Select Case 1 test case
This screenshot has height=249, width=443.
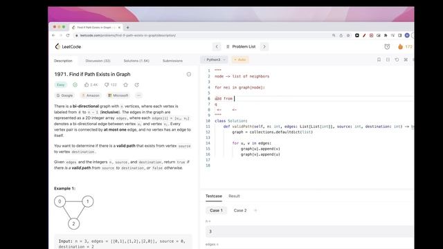(x=216, y=210)
